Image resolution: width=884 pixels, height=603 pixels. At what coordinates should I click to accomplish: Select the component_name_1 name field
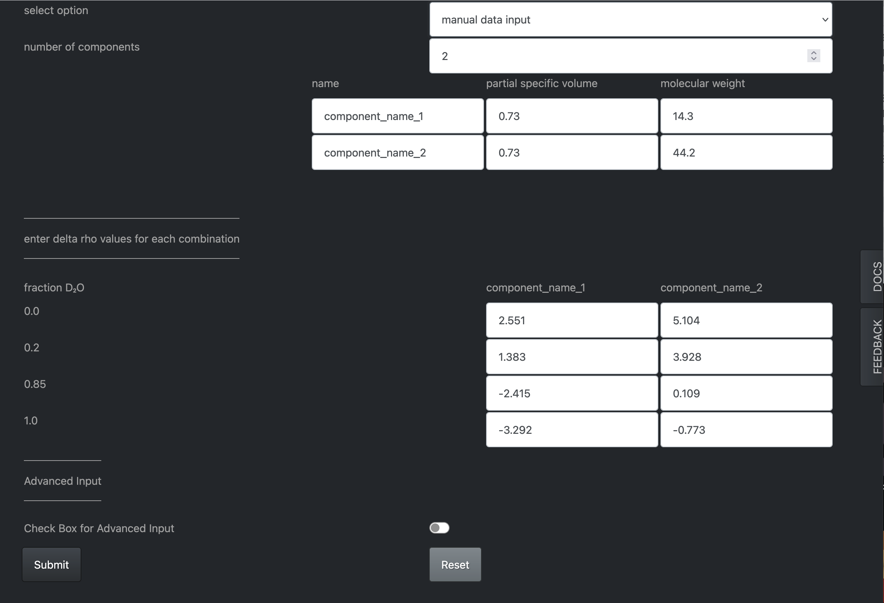pyautogui.click(x=398, y=116)
